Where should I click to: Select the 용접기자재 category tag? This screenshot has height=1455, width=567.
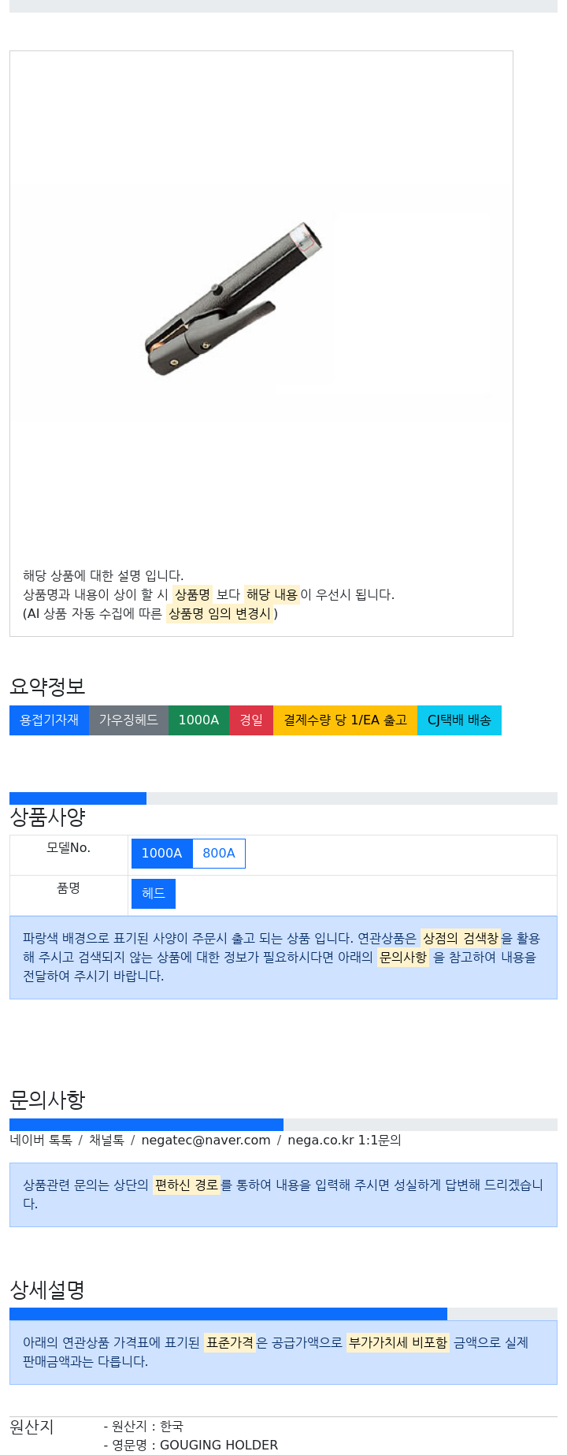pyautogui.click(x=49, y=720)
